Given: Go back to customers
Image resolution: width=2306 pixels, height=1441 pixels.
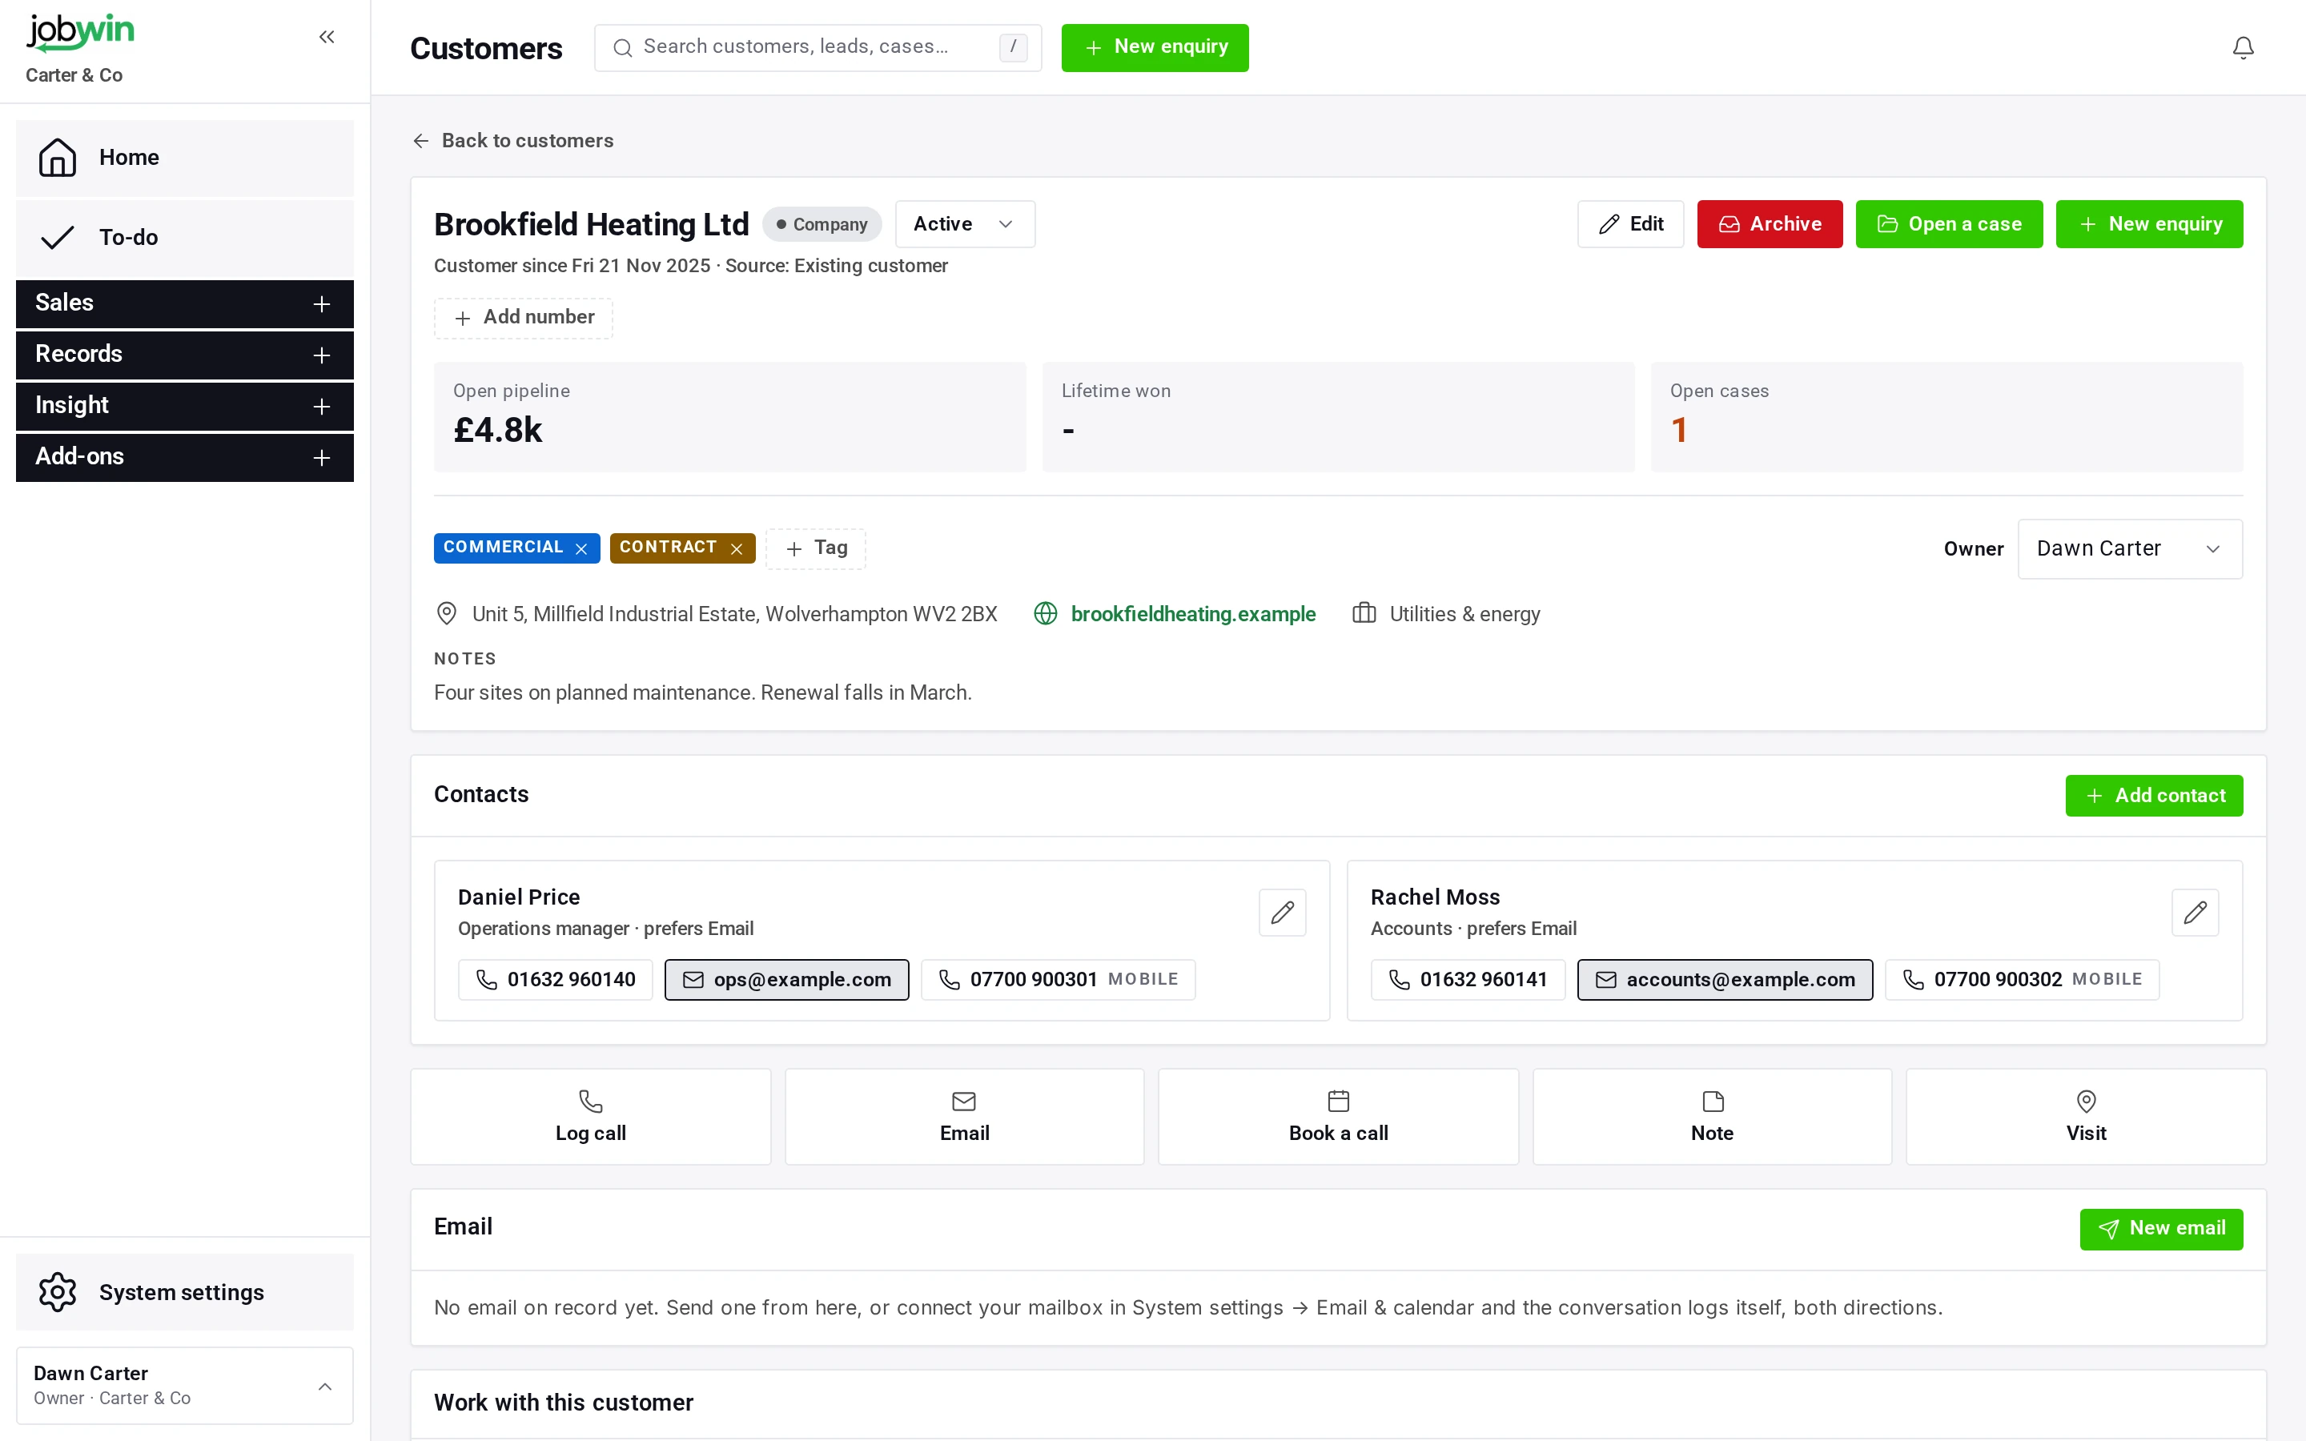Looking at the screenshot, I should 512,141.
